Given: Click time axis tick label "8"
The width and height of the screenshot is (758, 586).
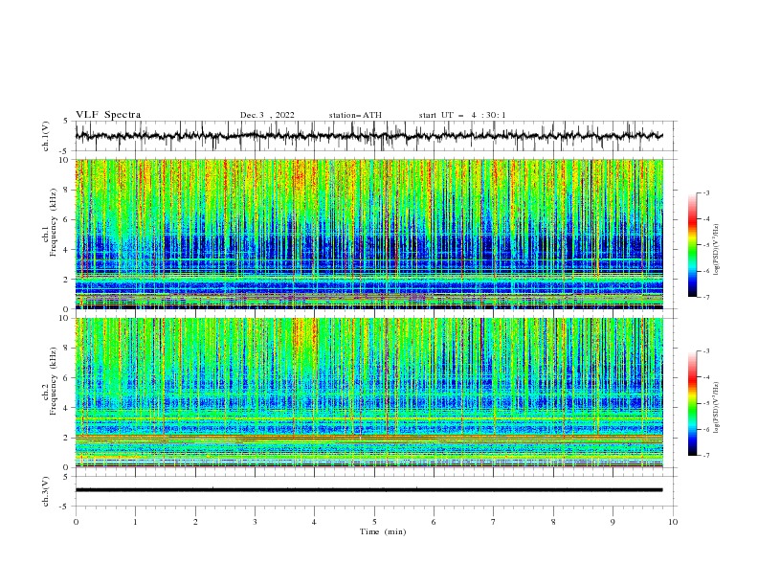Looking at the screenshot, I should pos(553,522).
